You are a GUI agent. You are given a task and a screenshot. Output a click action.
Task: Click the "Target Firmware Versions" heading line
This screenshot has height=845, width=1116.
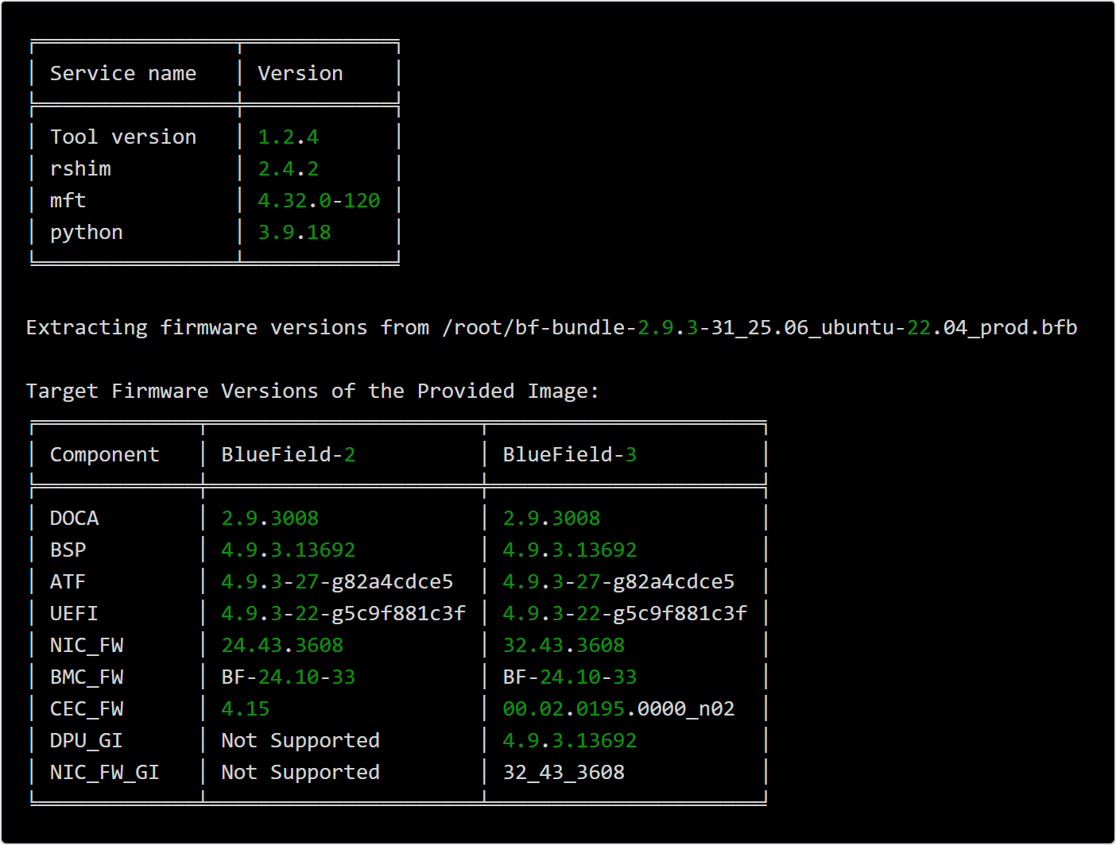(312, 392)
